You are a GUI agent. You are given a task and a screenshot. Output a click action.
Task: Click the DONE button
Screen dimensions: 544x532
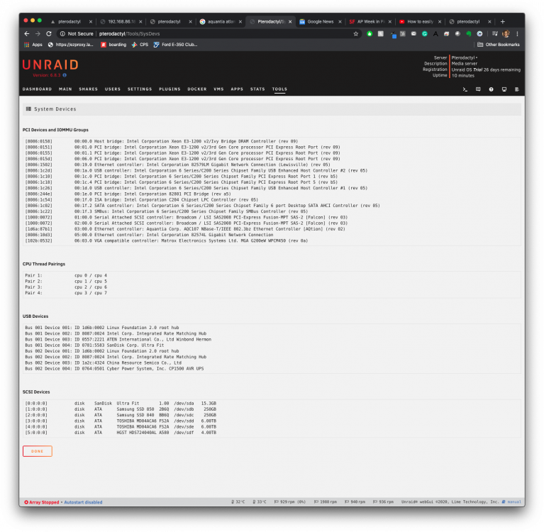[38, 451]
